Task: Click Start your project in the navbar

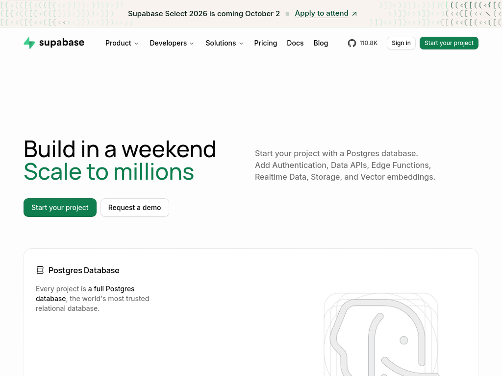Action: point(449,43)
